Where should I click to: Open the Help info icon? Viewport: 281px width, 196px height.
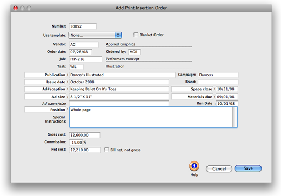(x=194, y=166)
